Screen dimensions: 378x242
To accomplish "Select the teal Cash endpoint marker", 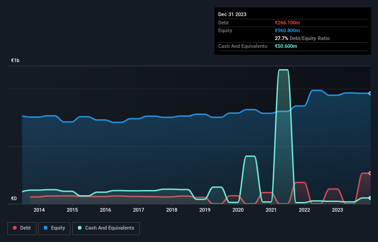I will [x=370, y=198].
